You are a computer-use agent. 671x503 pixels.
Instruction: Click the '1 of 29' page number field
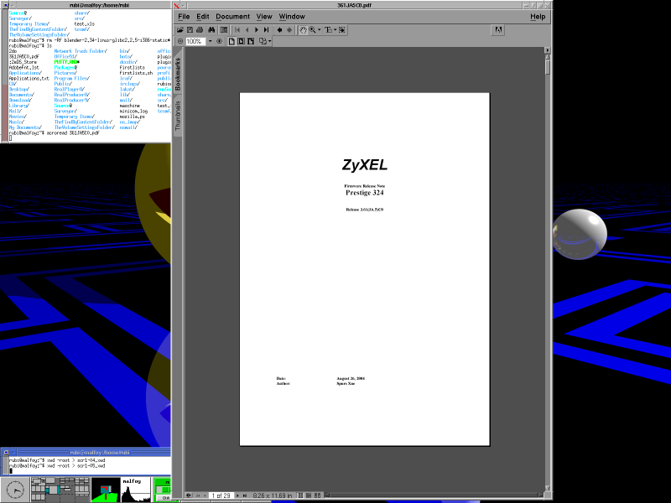221,495
